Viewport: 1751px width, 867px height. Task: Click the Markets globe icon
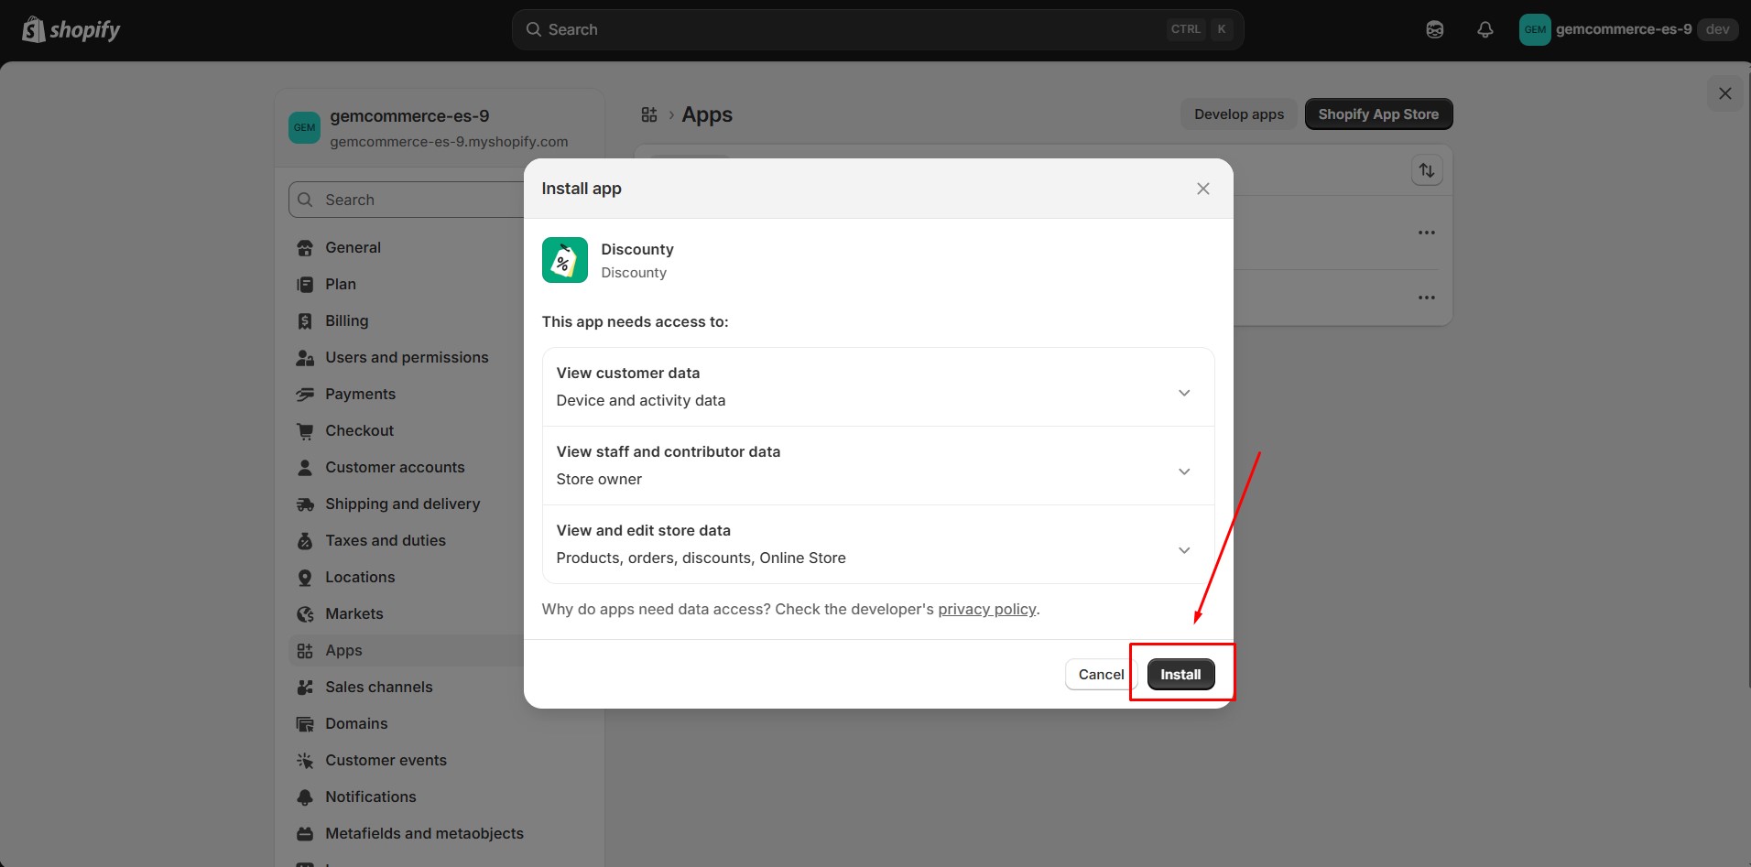pos(305,613)
